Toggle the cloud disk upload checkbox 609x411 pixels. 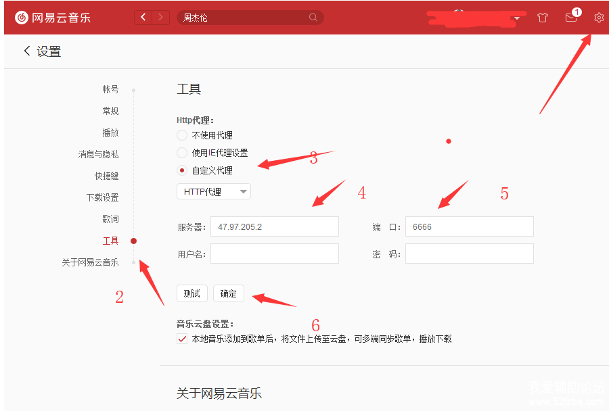pos(182,339)
